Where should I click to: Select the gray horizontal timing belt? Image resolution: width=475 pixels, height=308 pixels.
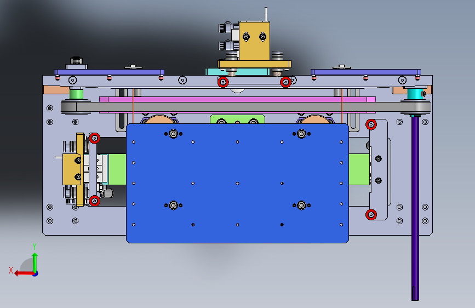point(245,107)
